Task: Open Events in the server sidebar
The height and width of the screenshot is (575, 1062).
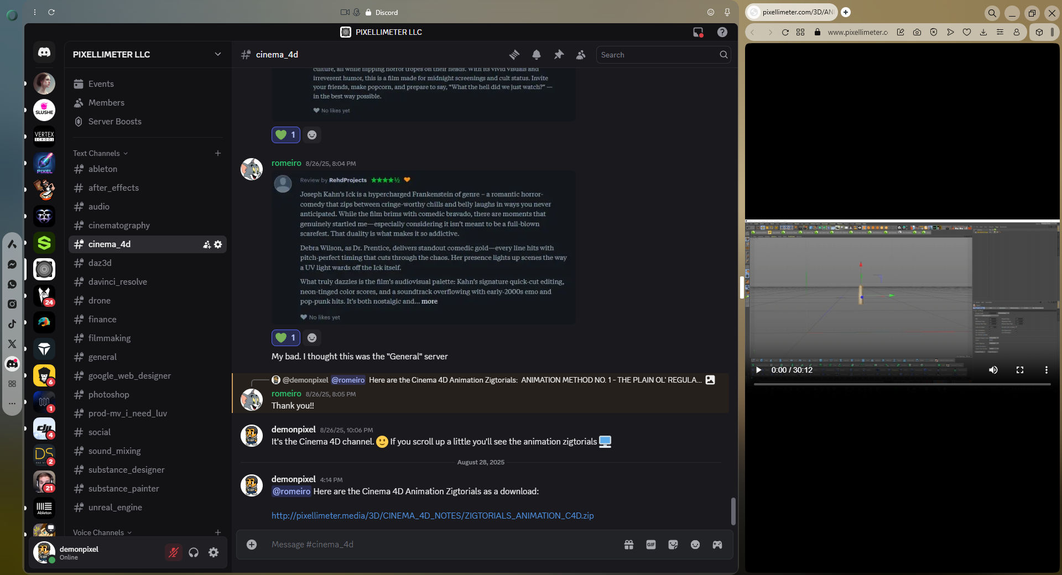Action: click(x=147, y=84)
